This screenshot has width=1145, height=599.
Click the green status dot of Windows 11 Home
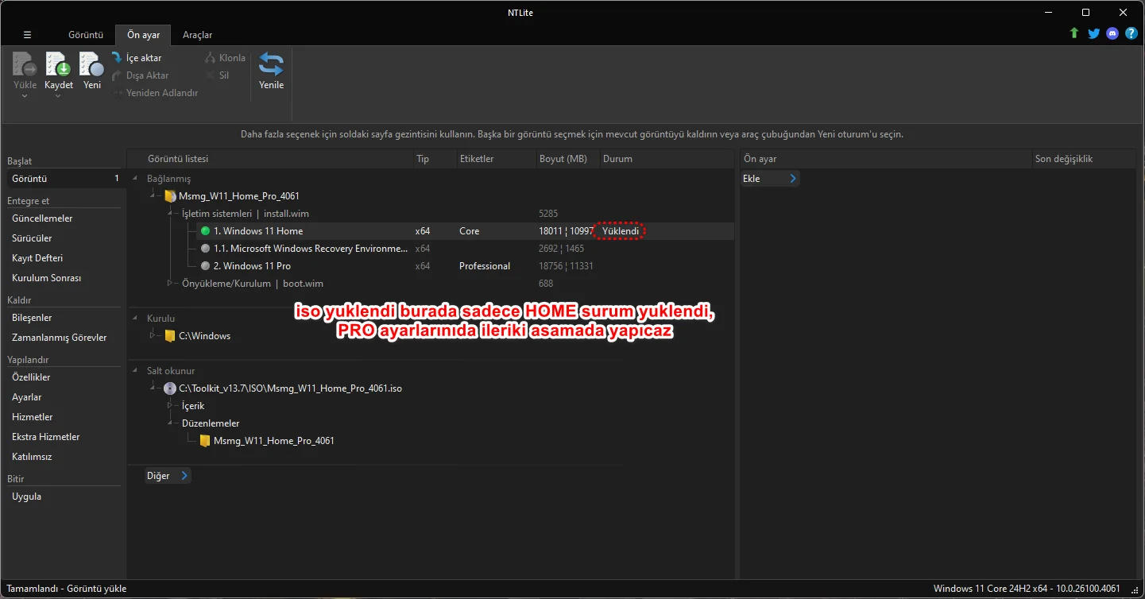point(205,231)
